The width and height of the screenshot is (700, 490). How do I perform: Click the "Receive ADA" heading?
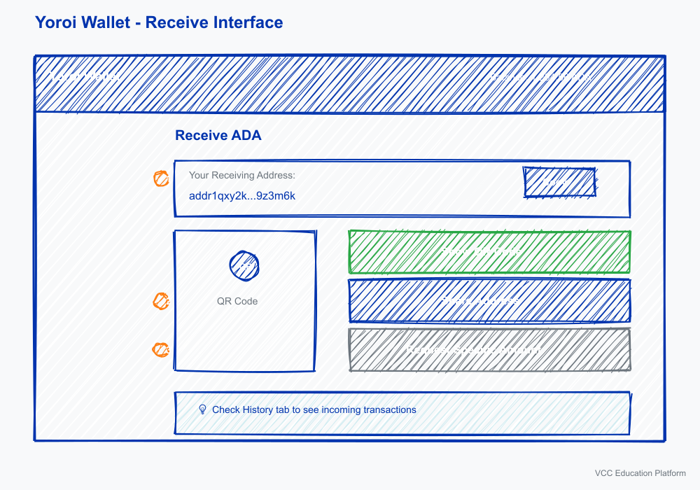tap(218, 135)
